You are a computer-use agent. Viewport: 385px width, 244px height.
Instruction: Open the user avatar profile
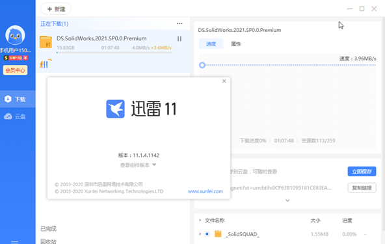[15, 35]
